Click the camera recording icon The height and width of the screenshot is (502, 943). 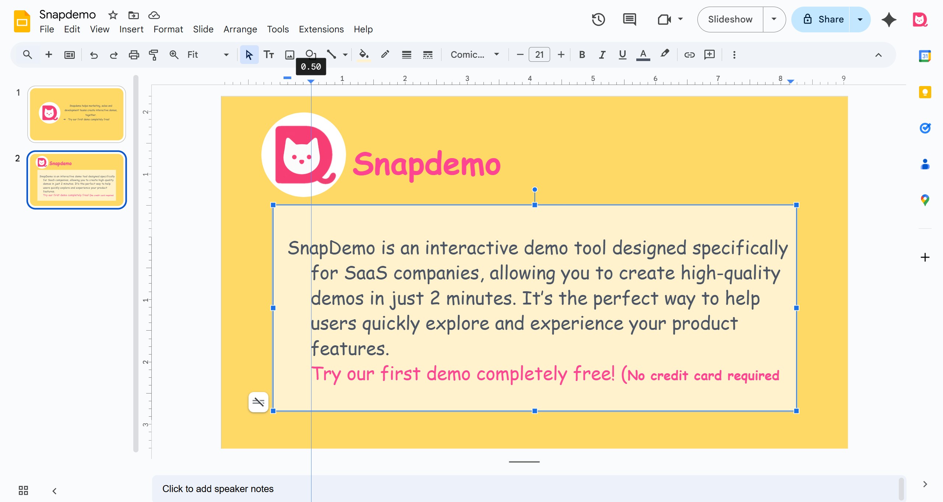click(x=664, y=19)
